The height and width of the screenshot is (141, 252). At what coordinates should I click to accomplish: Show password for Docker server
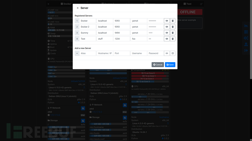(167, 21)
